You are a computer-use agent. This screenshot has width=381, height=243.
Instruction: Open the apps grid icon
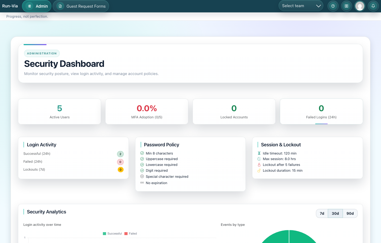click(346, 6)
